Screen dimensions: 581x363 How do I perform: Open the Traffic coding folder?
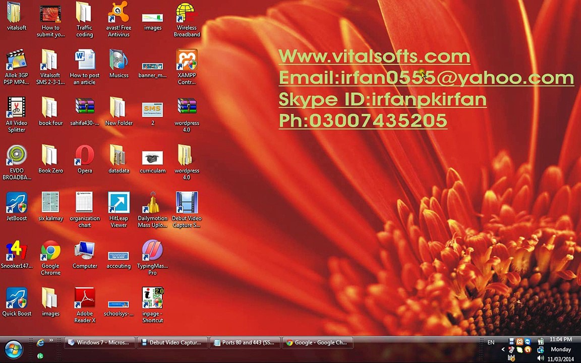(85, 20)
